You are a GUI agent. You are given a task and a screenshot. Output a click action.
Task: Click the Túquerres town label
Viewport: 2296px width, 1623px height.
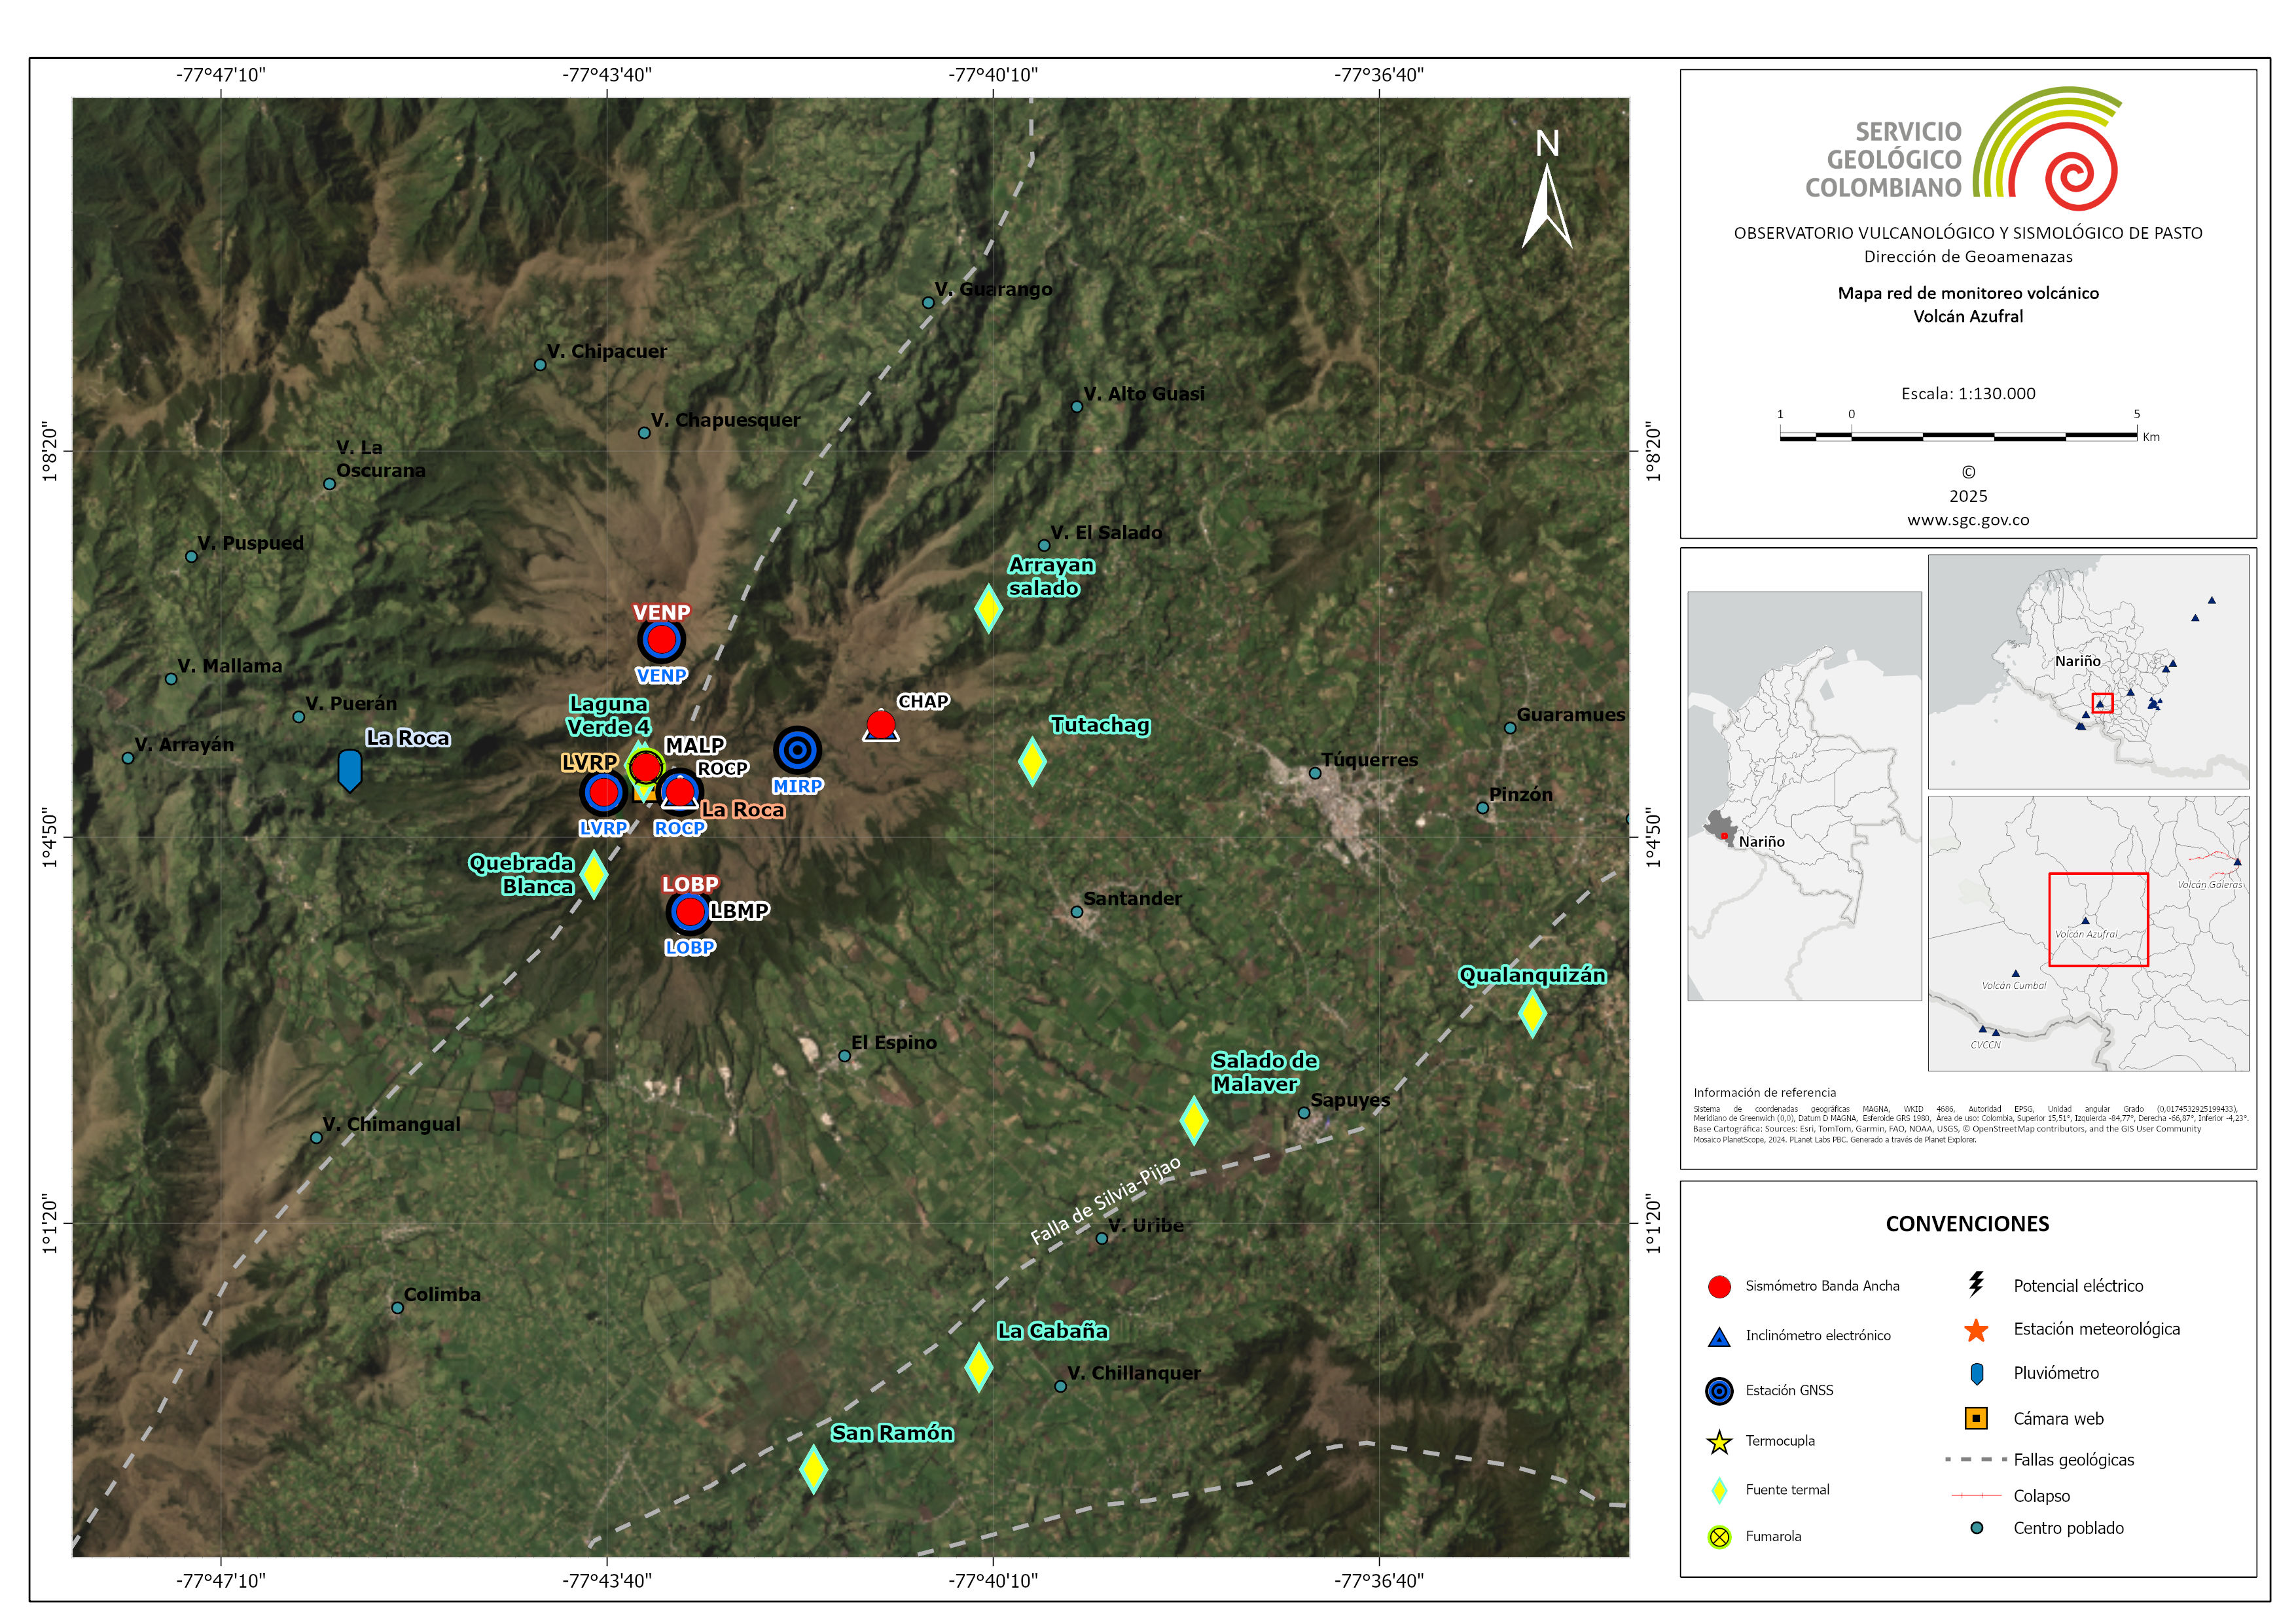click(x=1369, y=760)
